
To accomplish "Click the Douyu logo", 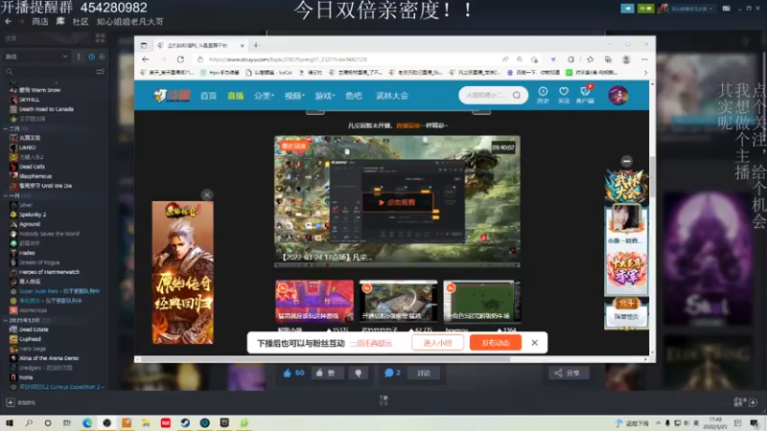I will [x=172, y=95].
